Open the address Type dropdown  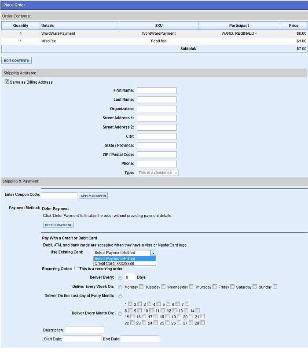pos(158,173)
